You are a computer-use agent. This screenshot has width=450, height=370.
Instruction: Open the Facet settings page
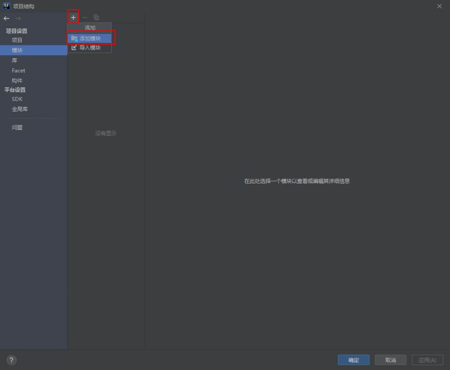pos(18,70)
